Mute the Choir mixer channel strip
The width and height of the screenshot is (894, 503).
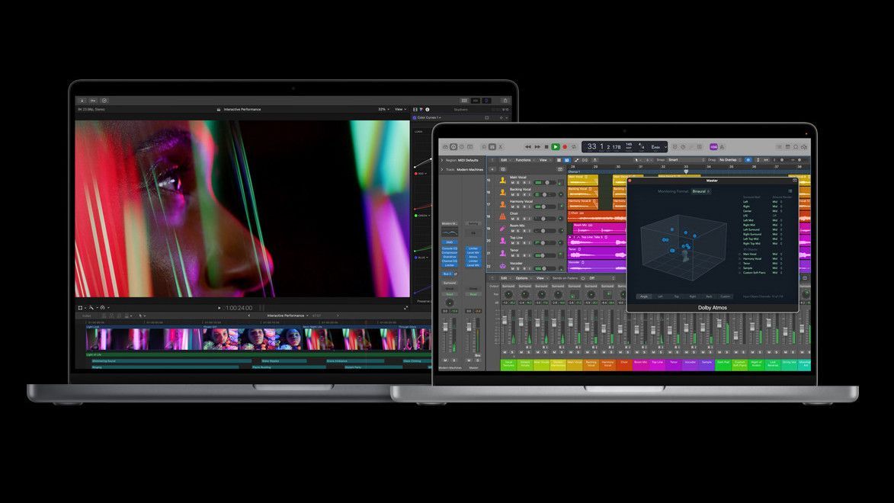pyautogui.click(x=620, y=352)
